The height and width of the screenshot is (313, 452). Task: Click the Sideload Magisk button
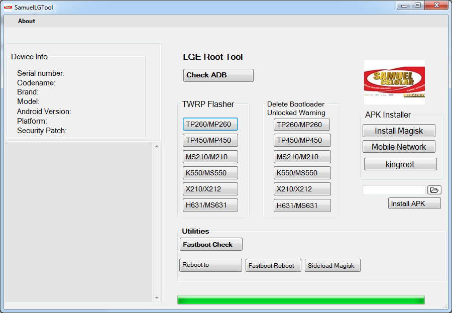point(332,265)
